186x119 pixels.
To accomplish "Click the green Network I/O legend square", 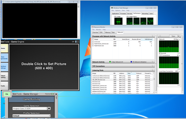I will pos(110,62).
